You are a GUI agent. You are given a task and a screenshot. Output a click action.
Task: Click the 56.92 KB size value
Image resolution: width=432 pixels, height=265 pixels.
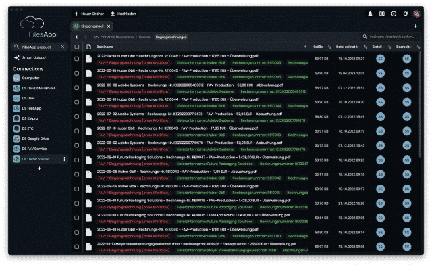(x=321, y=88)
